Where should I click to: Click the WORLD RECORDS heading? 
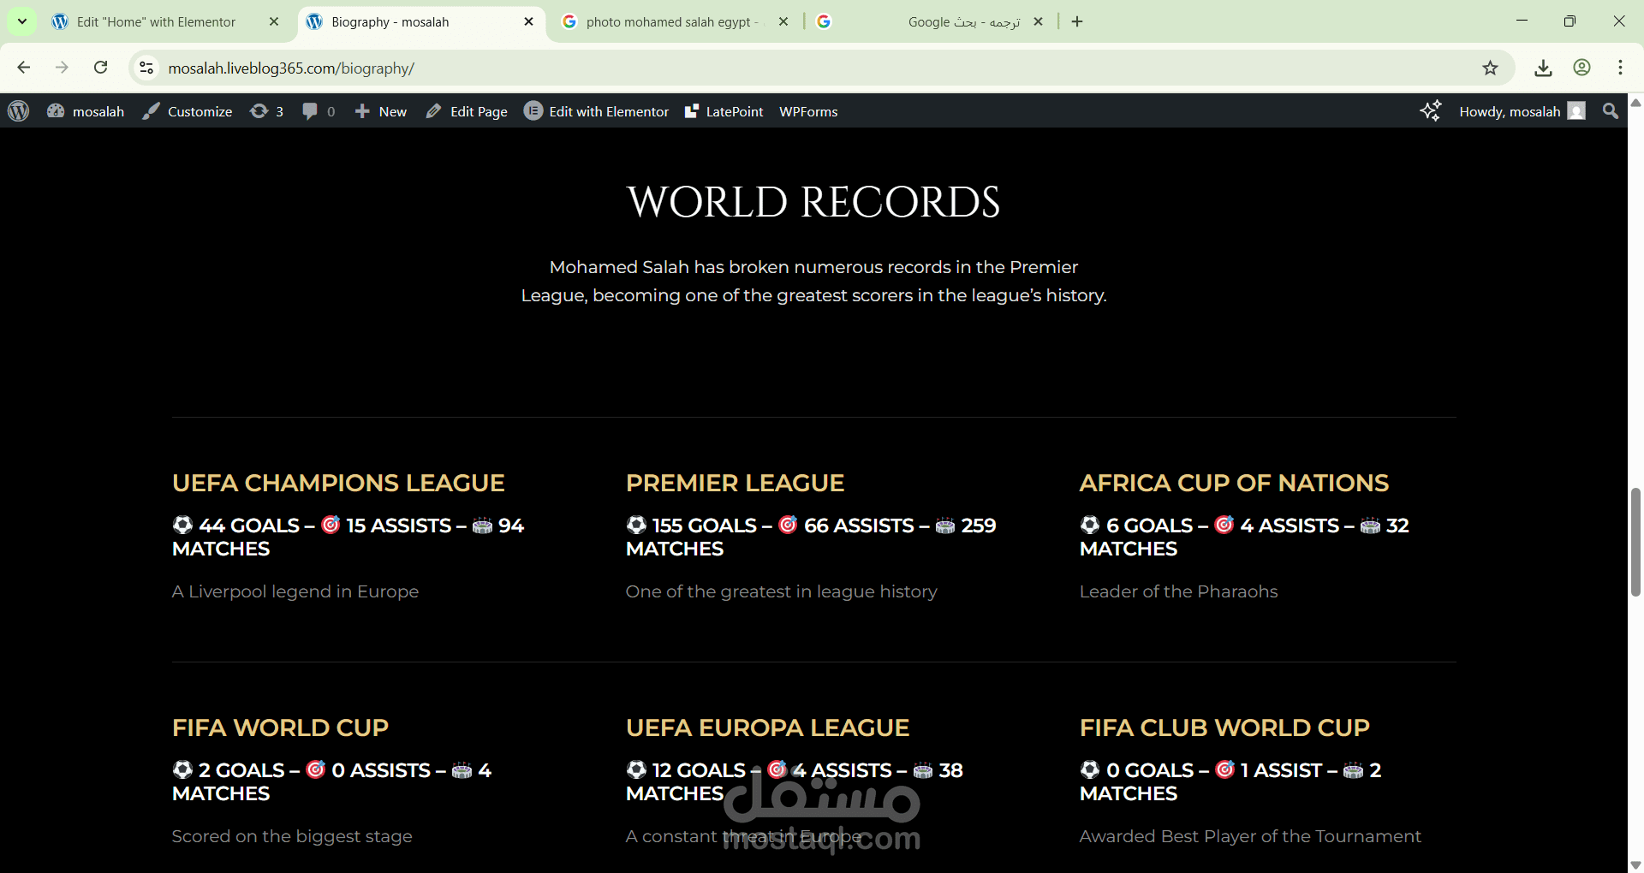point(813,202)
